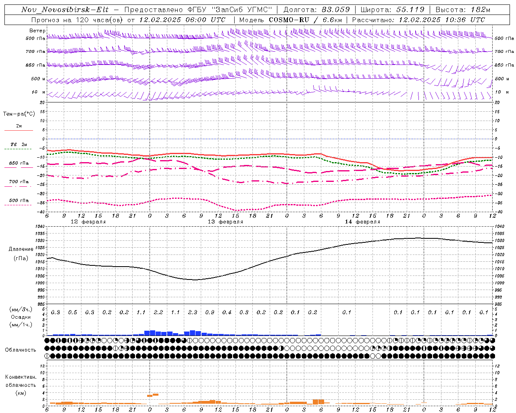Click the (мм/1ч.) unit label
516x413 pixels.
21,325
